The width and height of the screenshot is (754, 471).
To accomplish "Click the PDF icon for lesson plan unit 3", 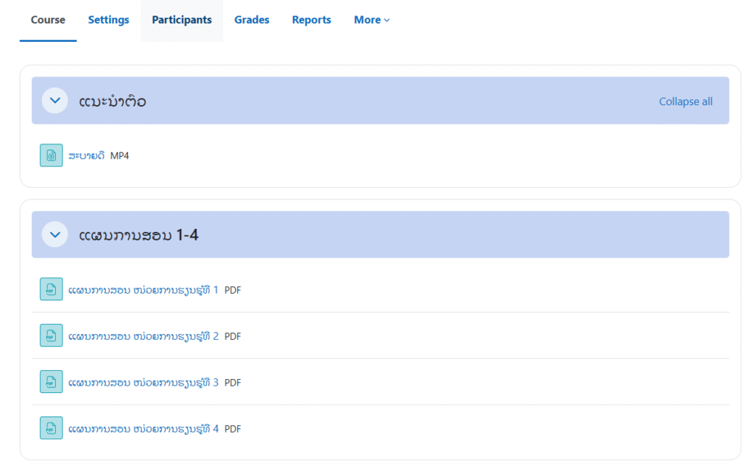I will point(51,383).
